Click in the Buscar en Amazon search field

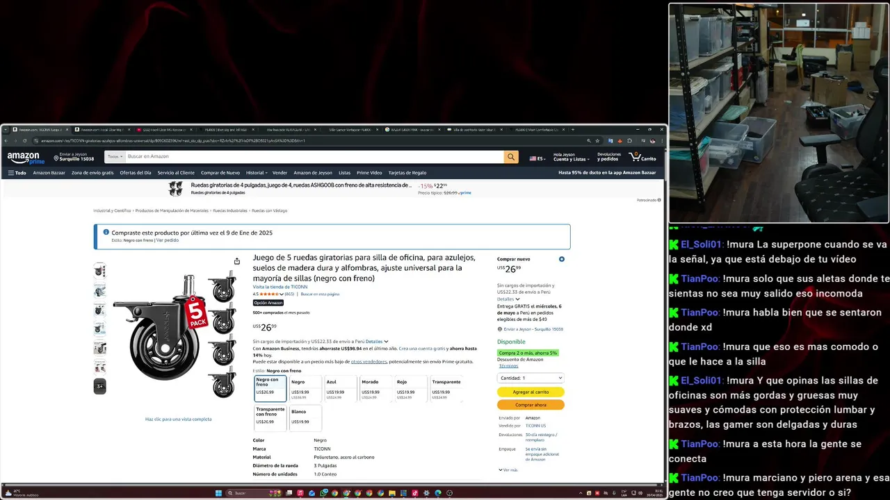[314, 157]
